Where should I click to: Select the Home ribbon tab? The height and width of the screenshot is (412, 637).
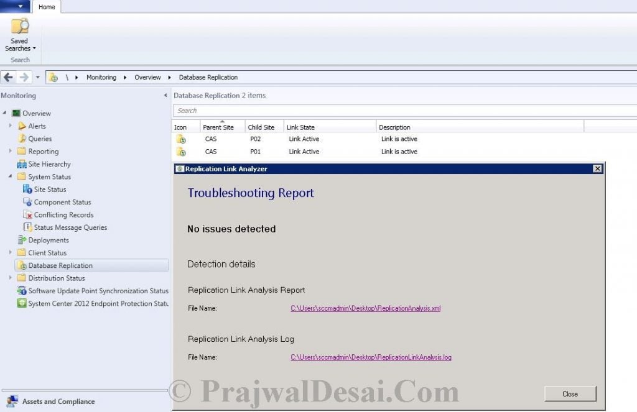click(47, 7)
